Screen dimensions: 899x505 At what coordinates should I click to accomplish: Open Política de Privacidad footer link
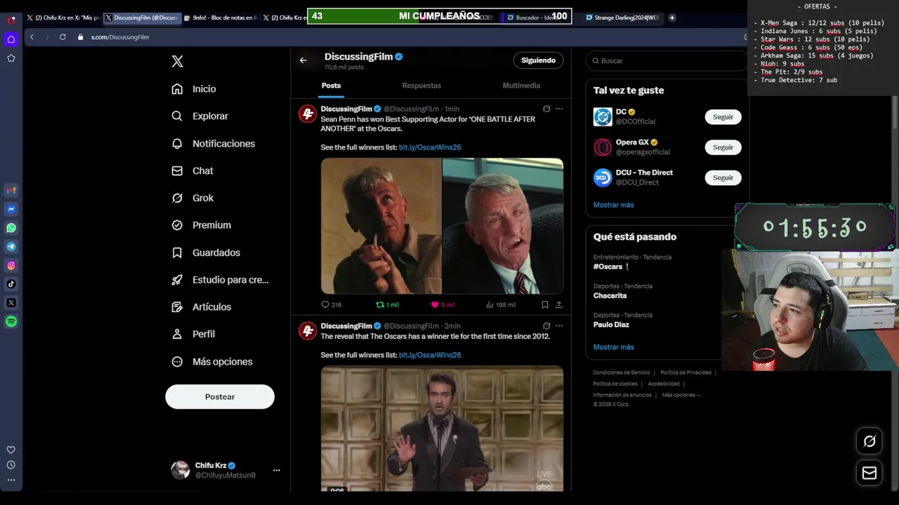[685, 372]
